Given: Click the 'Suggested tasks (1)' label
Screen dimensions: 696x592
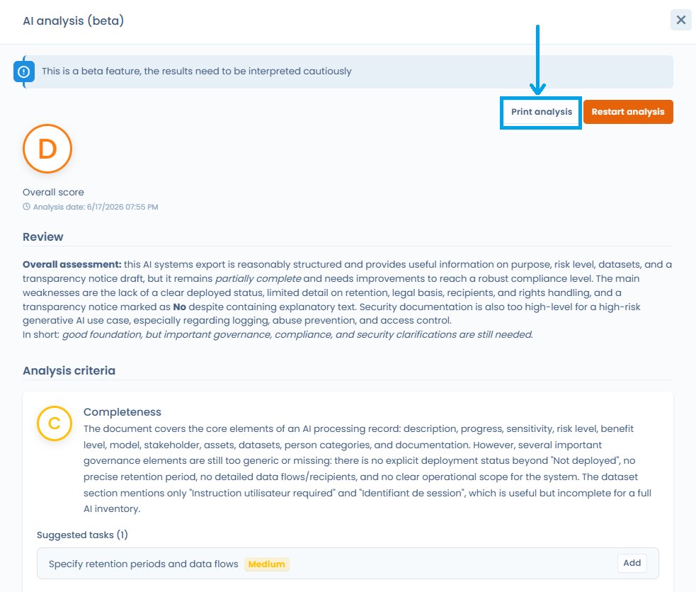Looking at the screenshot, I should (x=82, y=535).
